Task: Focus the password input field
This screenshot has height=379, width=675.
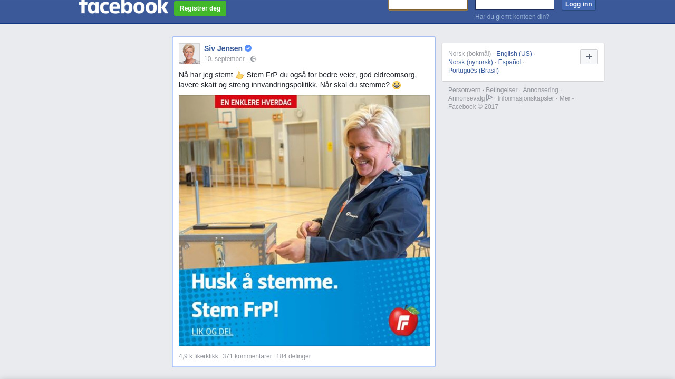Action: [515, 4]
